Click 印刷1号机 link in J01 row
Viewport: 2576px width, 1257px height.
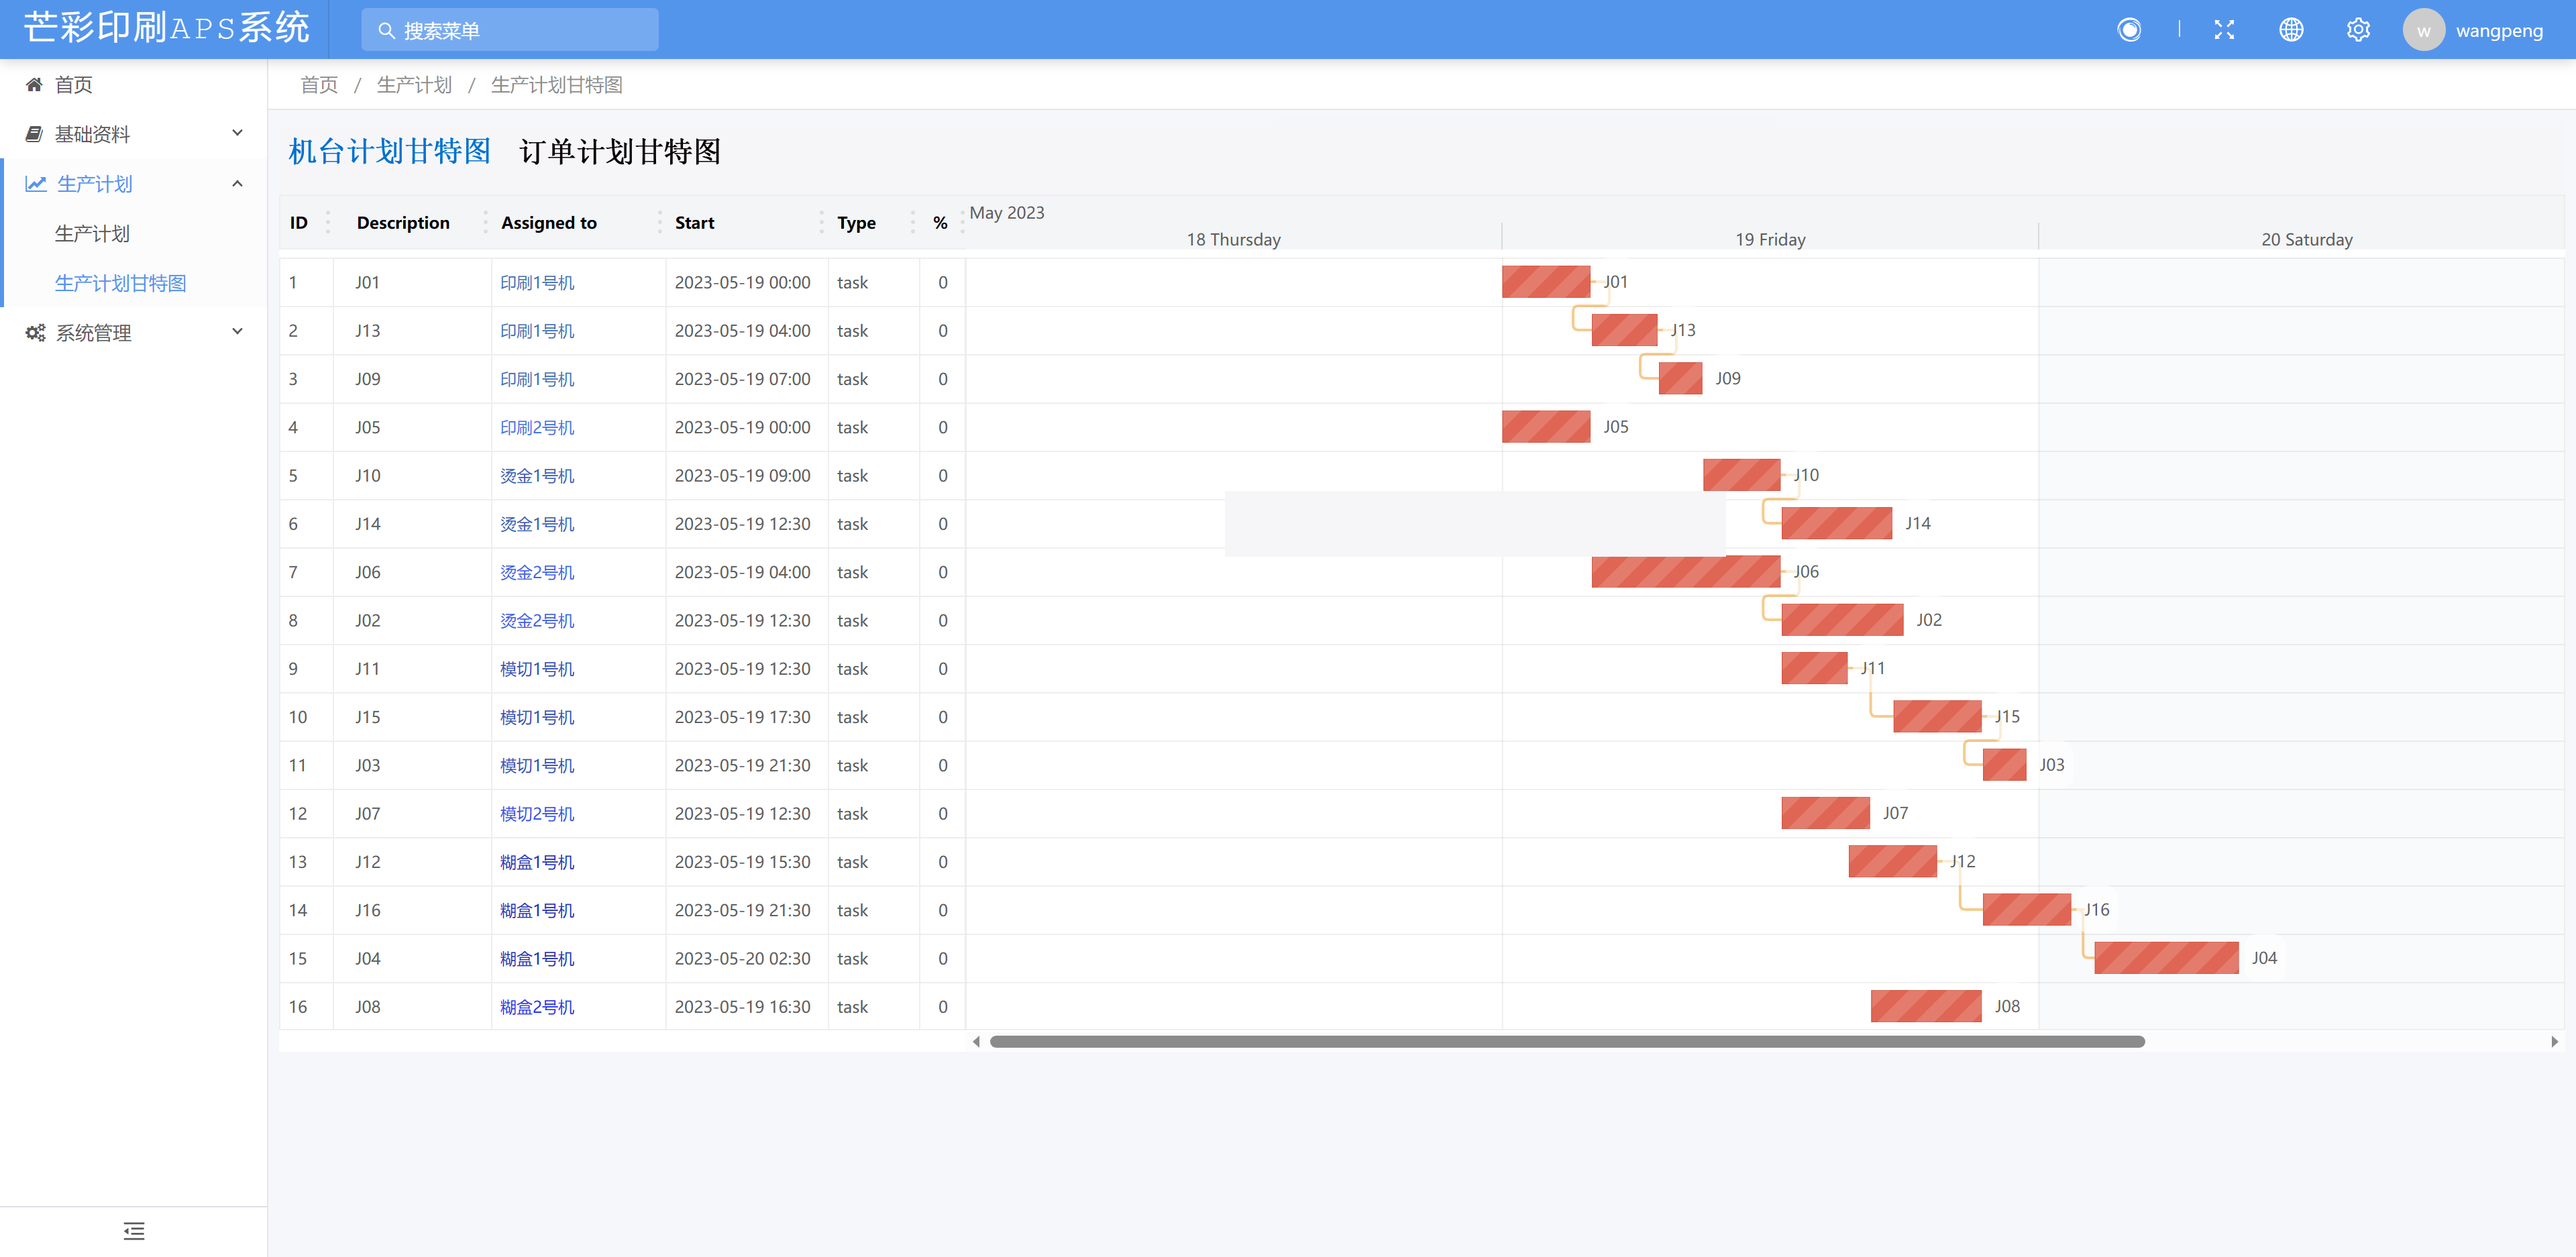[x=537, y=283]
